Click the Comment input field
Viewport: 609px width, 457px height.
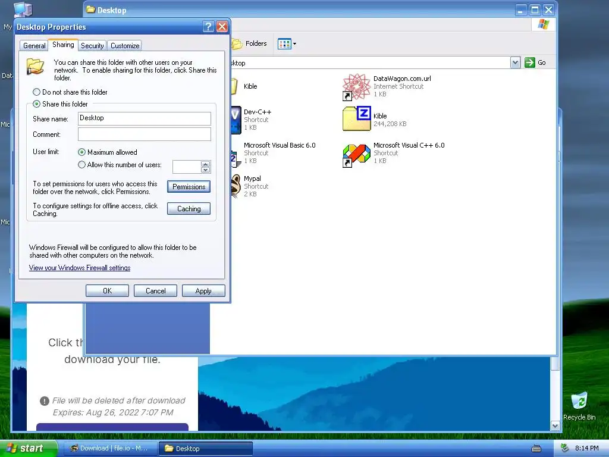point(145,134)
